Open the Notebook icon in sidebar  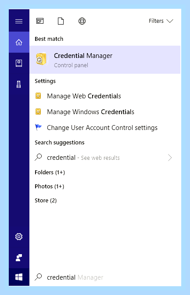click(x=19, y=63)
